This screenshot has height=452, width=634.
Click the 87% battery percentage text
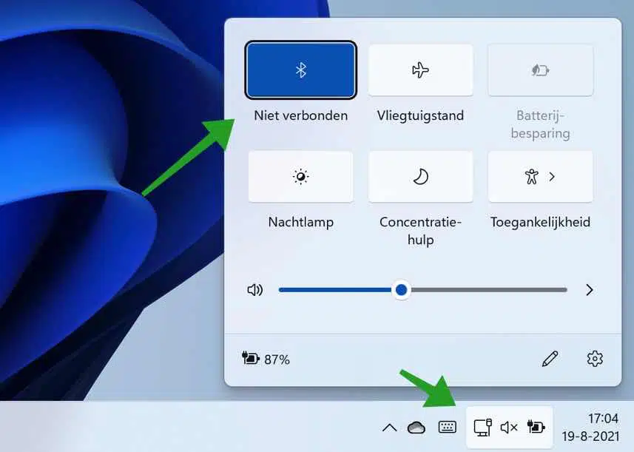pos(277,360)
